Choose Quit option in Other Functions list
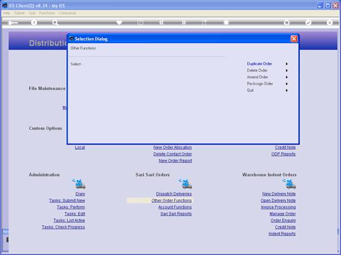This screenshot has height=255, width=341. [x=250, y=90]
